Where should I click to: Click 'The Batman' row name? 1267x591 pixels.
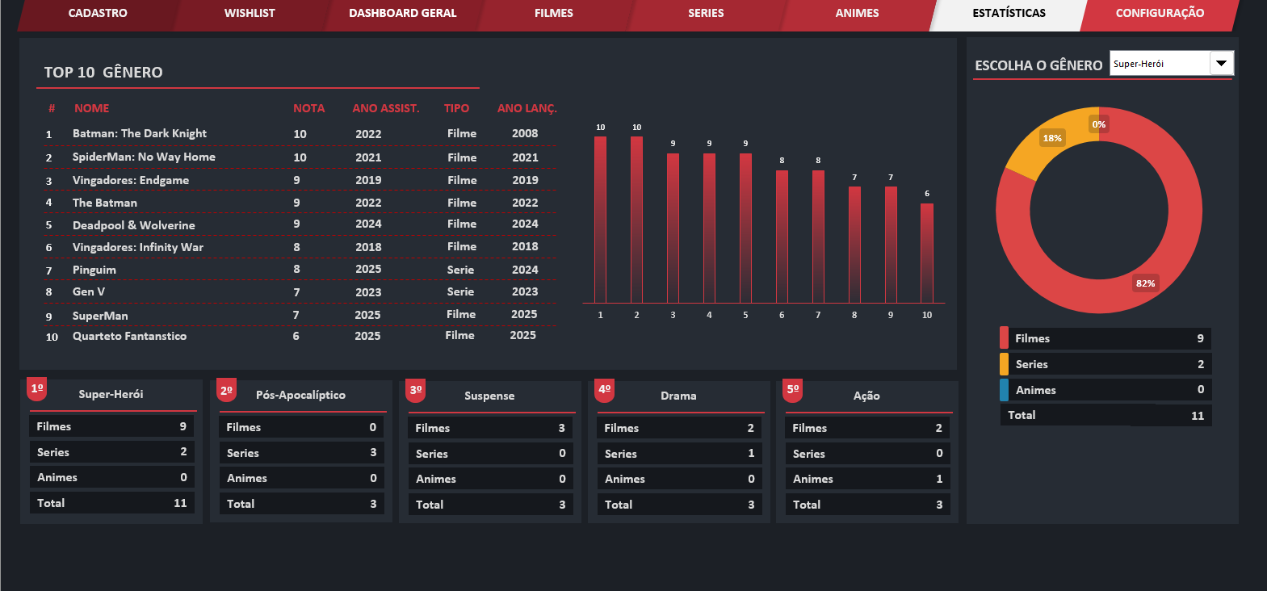click(x=105, y=203)
